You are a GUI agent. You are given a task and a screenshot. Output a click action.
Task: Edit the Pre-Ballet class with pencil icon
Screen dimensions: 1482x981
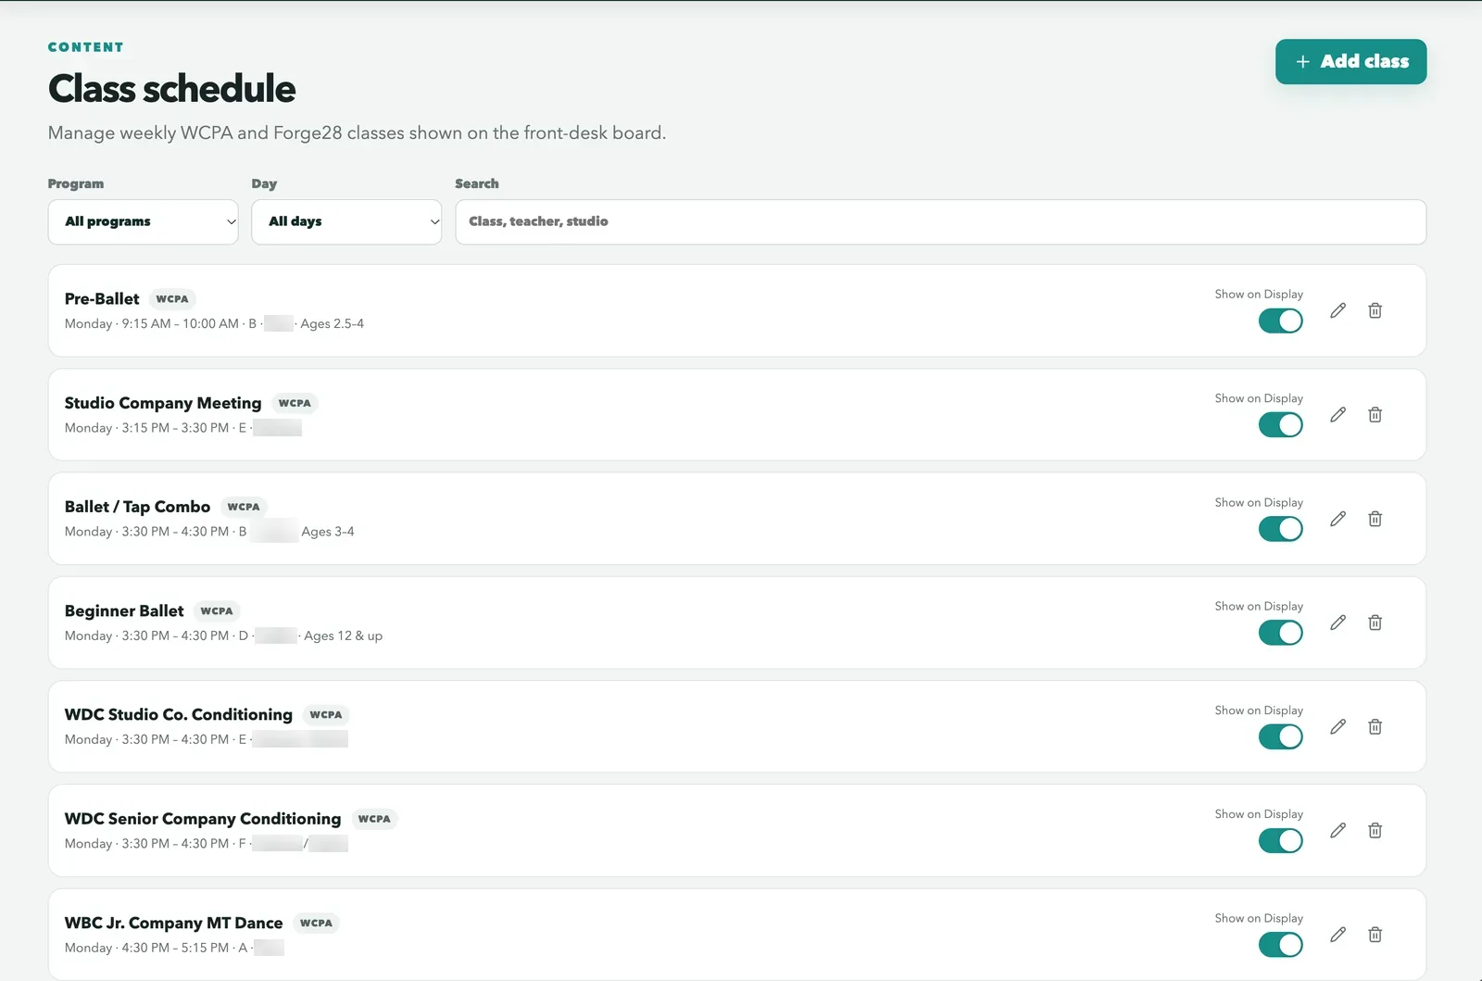coord(1338,310)
